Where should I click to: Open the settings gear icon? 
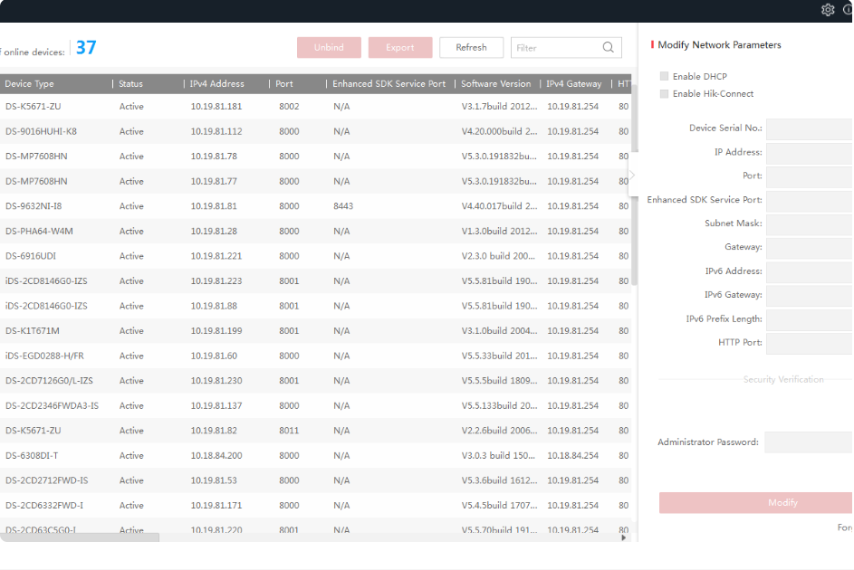pos(828,10)
